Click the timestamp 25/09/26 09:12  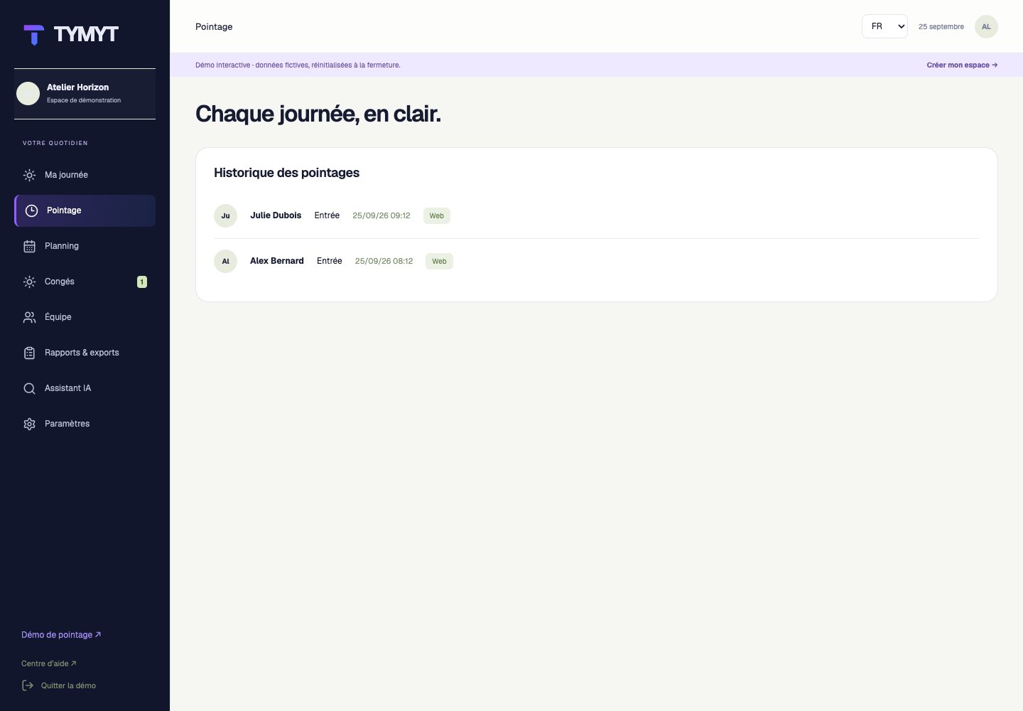[381, 215]
